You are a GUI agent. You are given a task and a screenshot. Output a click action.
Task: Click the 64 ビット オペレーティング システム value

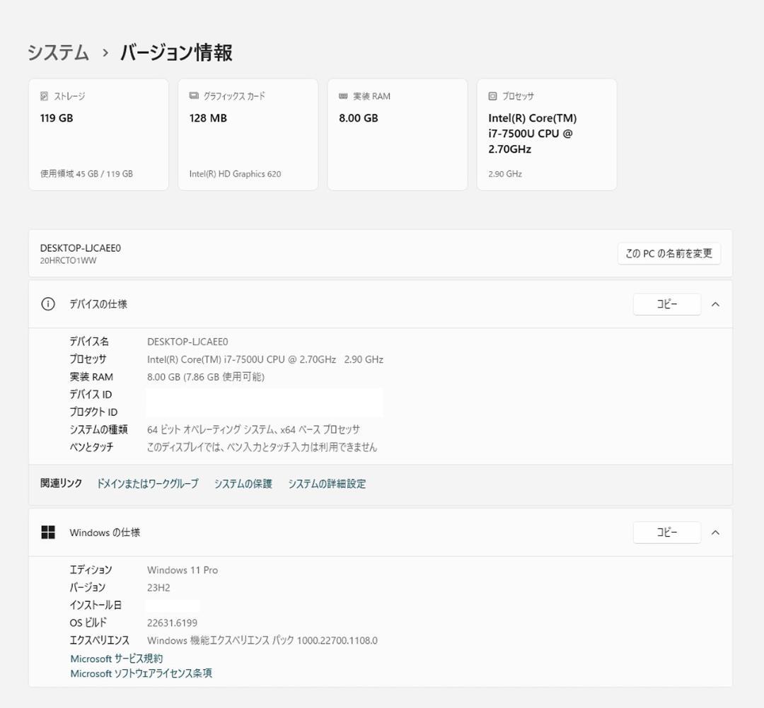click(253, 429)
